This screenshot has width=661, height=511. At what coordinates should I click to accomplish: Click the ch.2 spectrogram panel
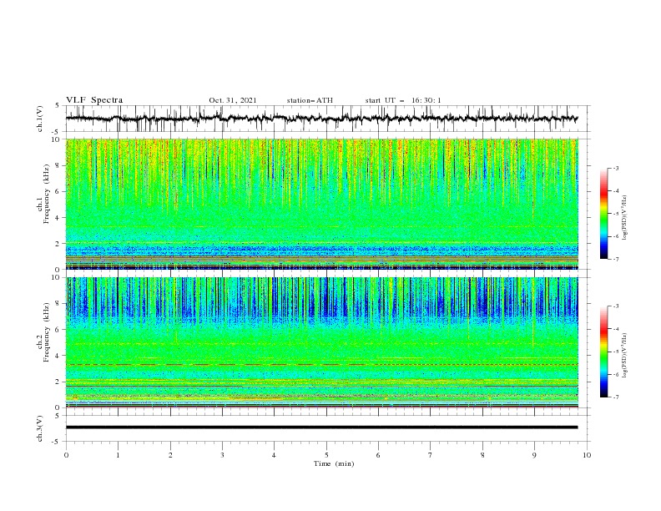click(321, 342)
